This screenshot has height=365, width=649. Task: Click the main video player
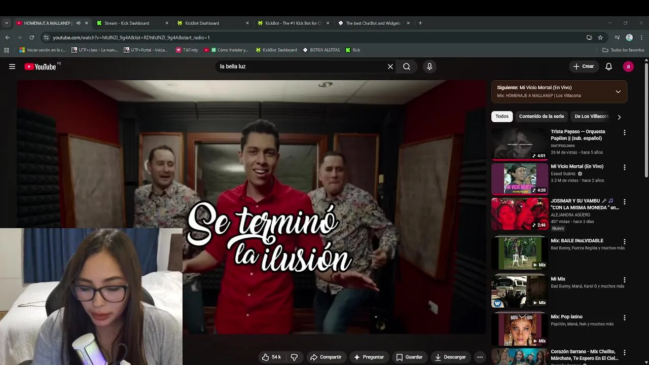click(x=251, y=207)
